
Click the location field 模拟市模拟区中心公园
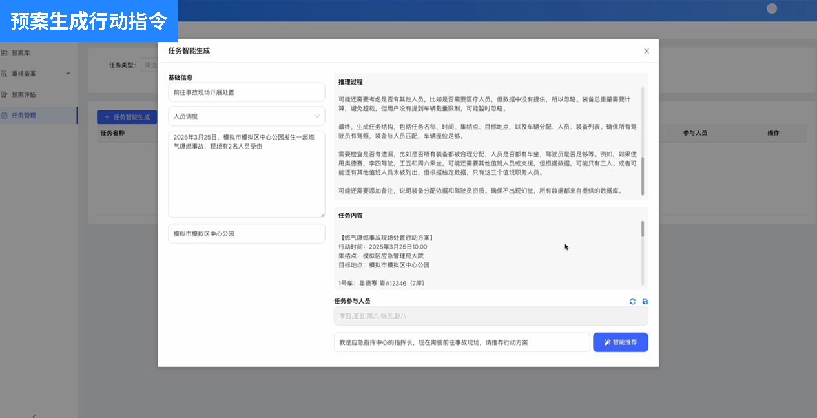click(x=247, y=234)
